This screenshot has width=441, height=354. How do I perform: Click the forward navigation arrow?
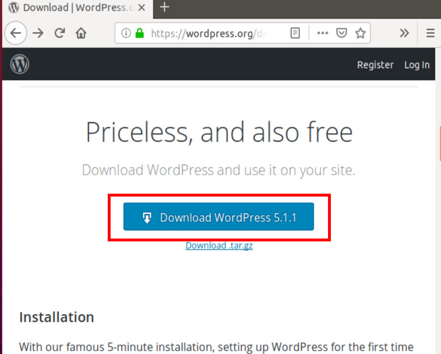click(38, 33)
